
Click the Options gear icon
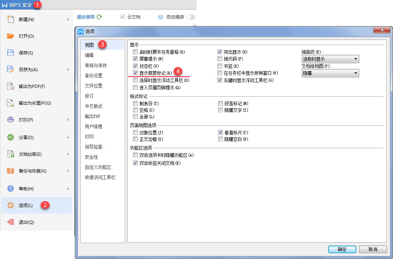tap(11, 205)
